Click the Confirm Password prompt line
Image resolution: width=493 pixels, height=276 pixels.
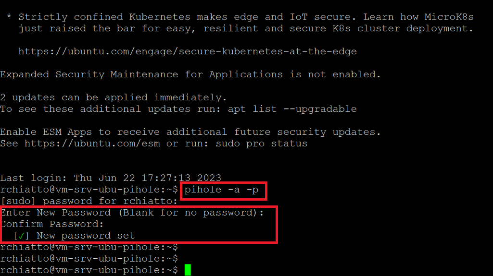[52, 224]
